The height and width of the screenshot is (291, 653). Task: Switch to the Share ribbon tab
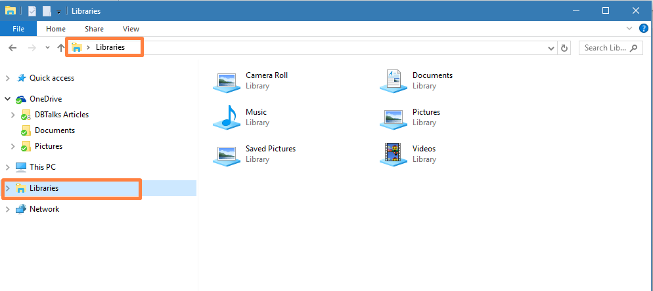pyautogui.click(x=94, y=29)
